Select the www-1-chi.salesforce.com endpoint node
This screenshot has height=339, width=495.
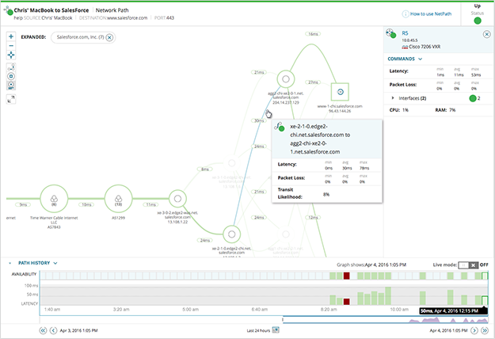tap(339, 91)
